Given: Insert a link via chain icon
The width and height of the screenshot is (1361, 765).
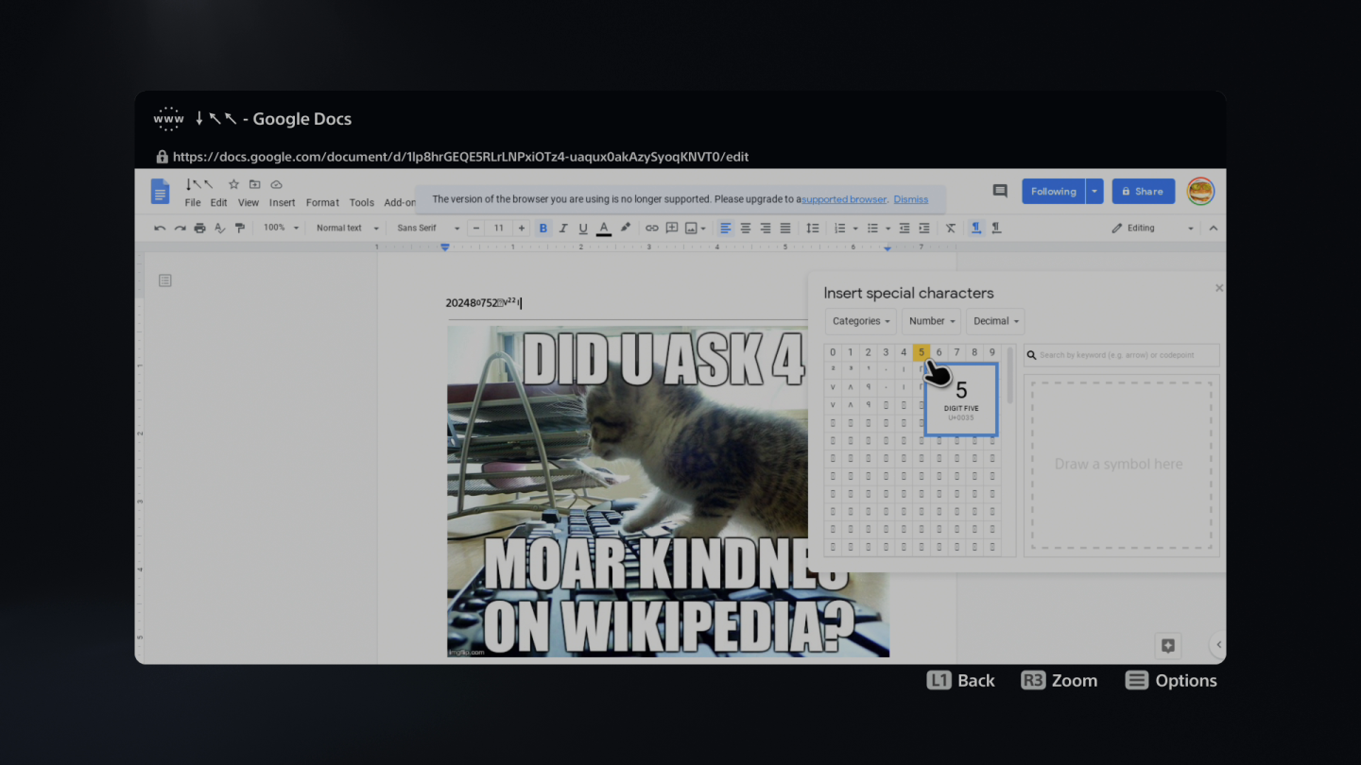Looking at the screenshot, I should click(652, 228).
